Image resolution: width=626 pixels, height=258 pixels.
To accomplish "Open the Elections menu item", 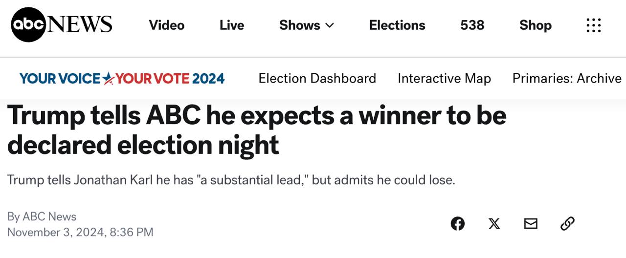I will (397, 25).
